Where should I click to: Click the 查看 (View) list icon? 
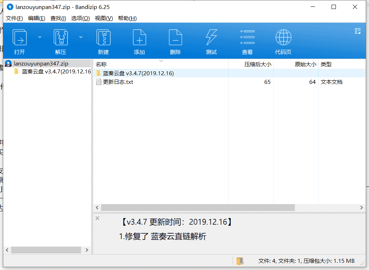(247, 37)
